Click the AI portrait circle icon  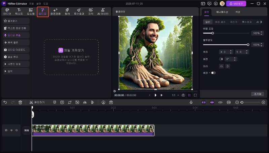(x=103, y=103)
